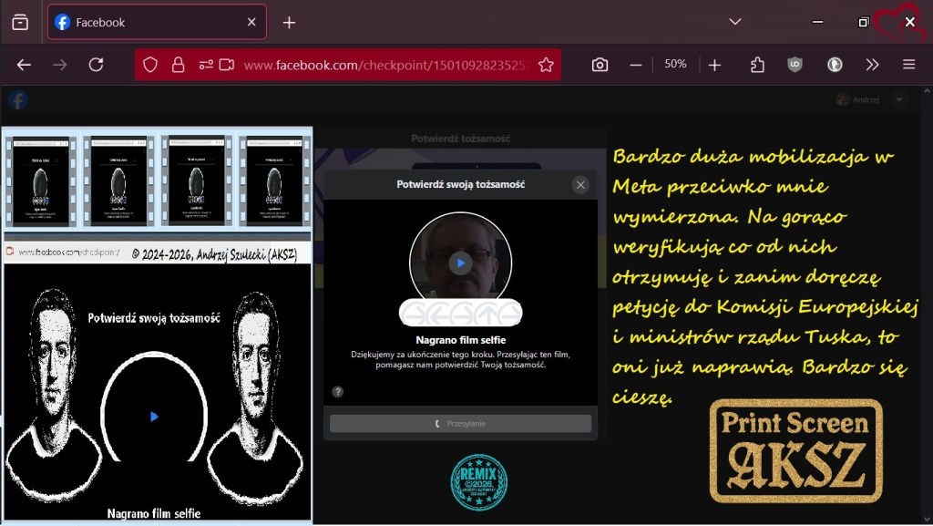Viewport: 933px width, 526px height.
Task: Open the uBlock Origin extension
Action: tap(795, 65)
